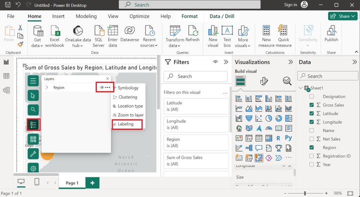The width and height of the screenshot is (360, 197).
Task: Open Format visual brush tab in Visualizations
Action: (x=264, y=81)
